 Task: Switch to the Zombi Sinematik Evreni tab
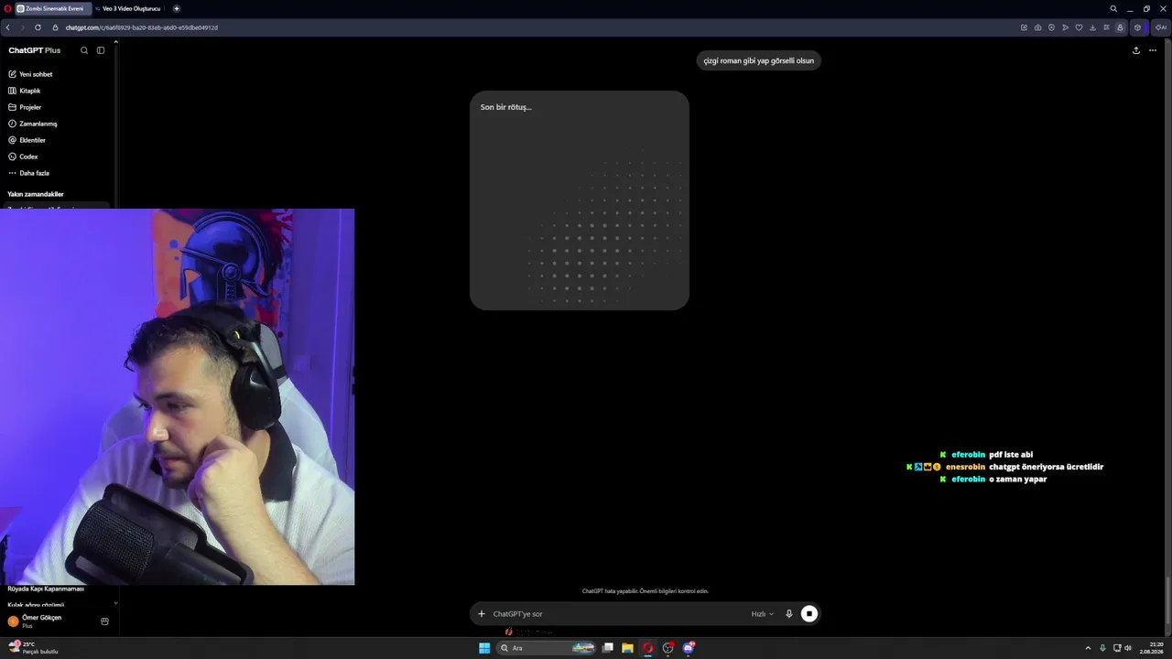coord(53,8)
